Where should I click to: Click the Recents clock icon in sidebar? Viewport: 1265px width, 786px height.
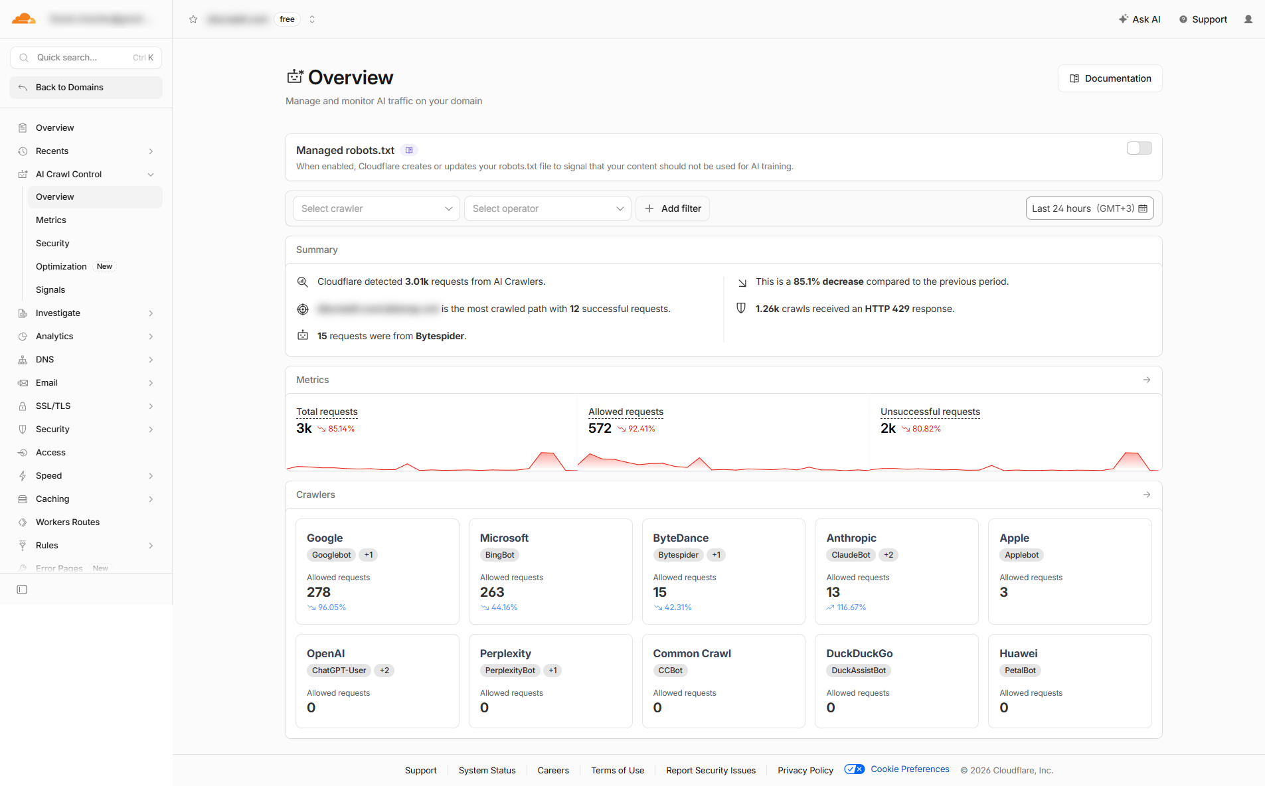point(23,151)
